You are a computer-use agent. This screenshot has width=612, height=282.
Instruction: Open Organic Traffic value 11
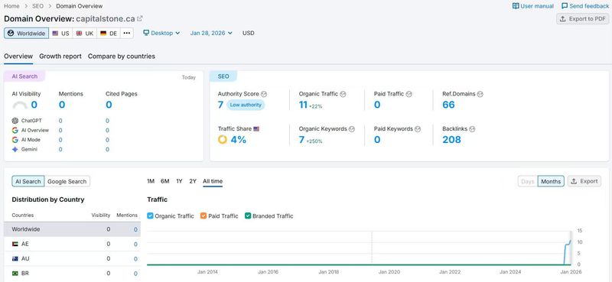pos(303,105)
